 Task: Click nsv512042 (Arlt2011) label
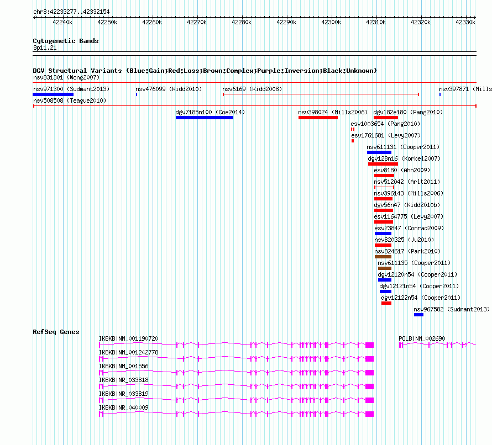click(407, 182)
